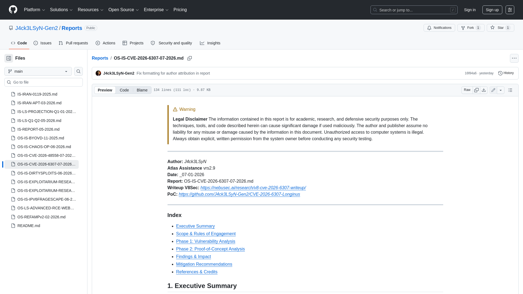
Task: Expand the Enterprise menu
Action: coord(156,10)
